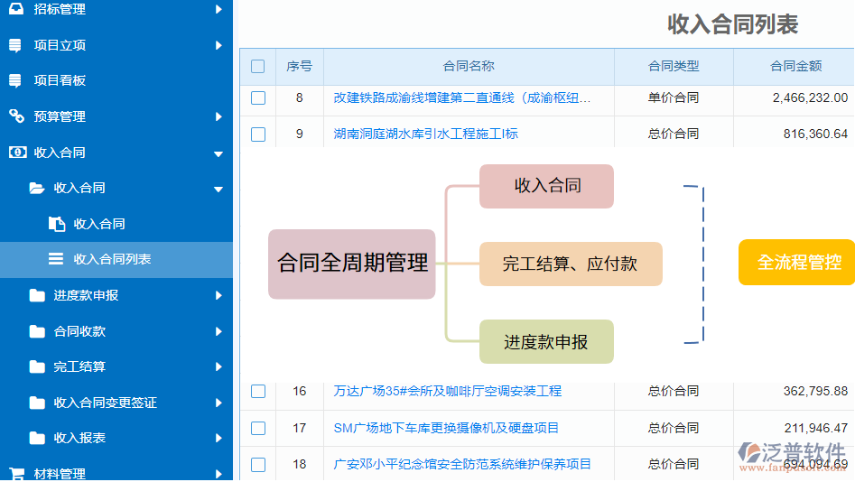Viewport: 855px width, 482px height.
Task: Expand the 招标管理 menu arrow
Action: 218,9
